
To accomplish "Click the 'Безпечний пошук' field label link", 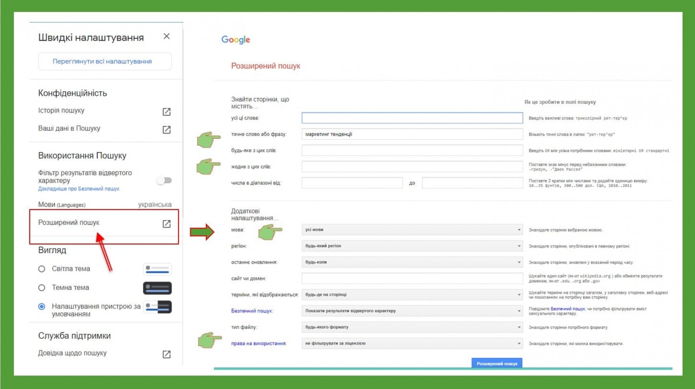I will [x=252, y=311].
